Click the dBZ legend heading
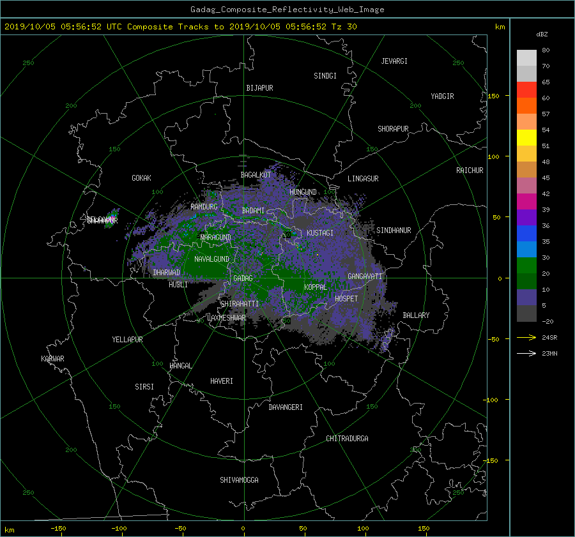 [542, 34]
